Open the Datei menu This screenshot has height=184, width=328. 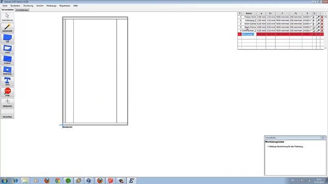coord(5,6)
